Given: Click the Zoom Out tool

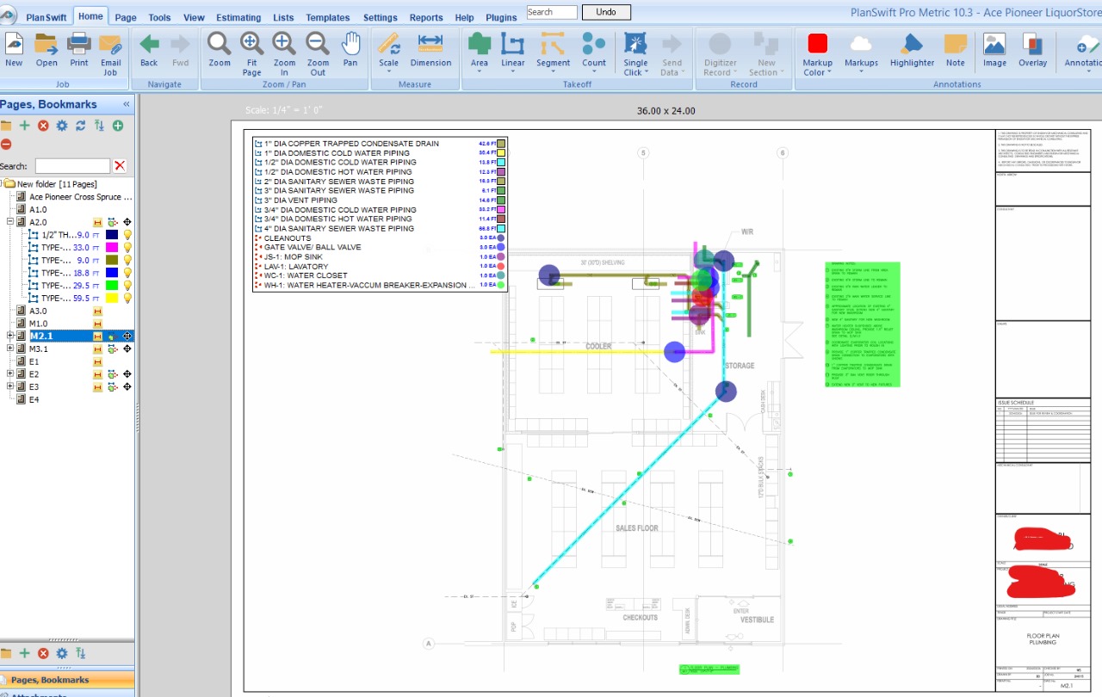Looking at the screenshot, I should (318, 54).
